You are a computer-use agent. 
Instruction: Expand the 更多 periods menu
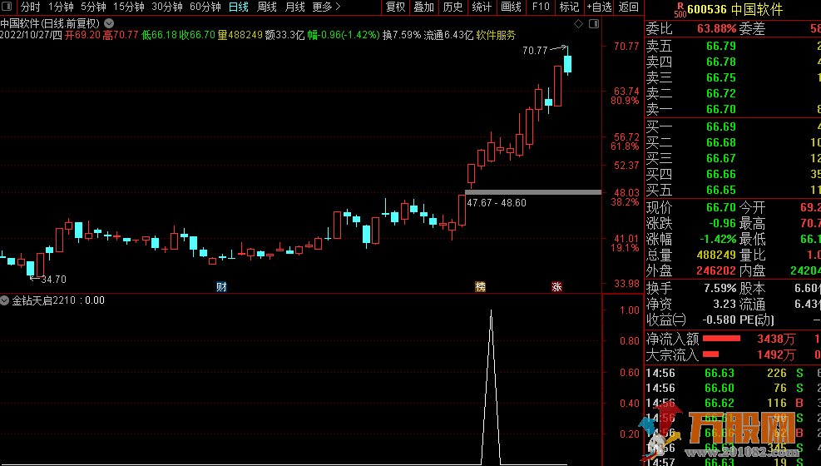point(326,7)
